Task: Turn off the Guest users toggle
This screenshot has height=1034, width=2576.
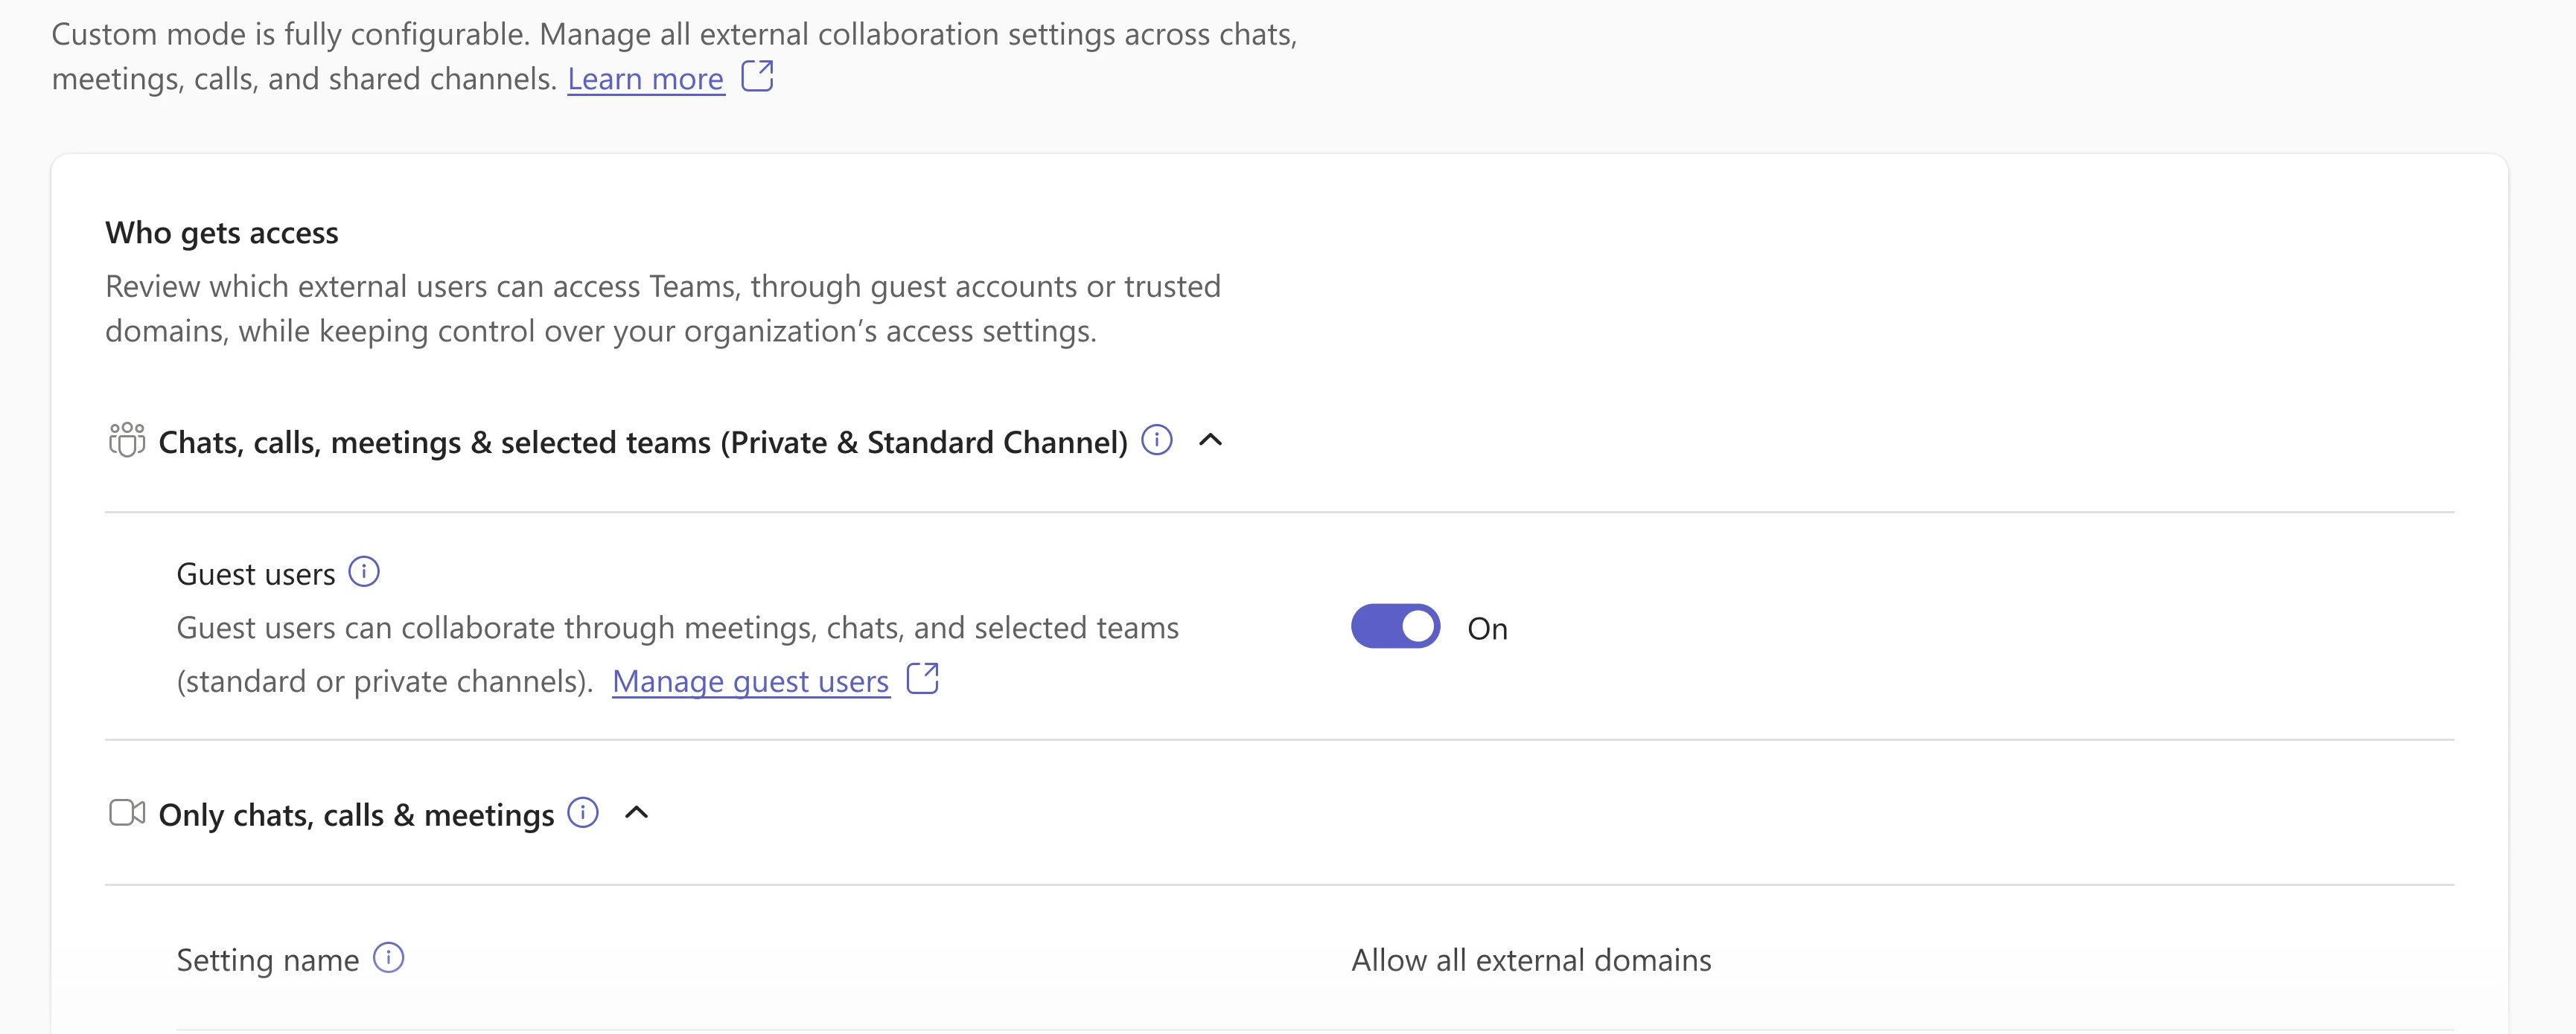Action: click(1395, 626)
